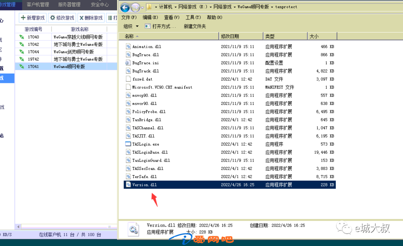Screen dimensions: 403x246
Task: Select the fszwd.dat file icon
Action: (x=128, y=79)
